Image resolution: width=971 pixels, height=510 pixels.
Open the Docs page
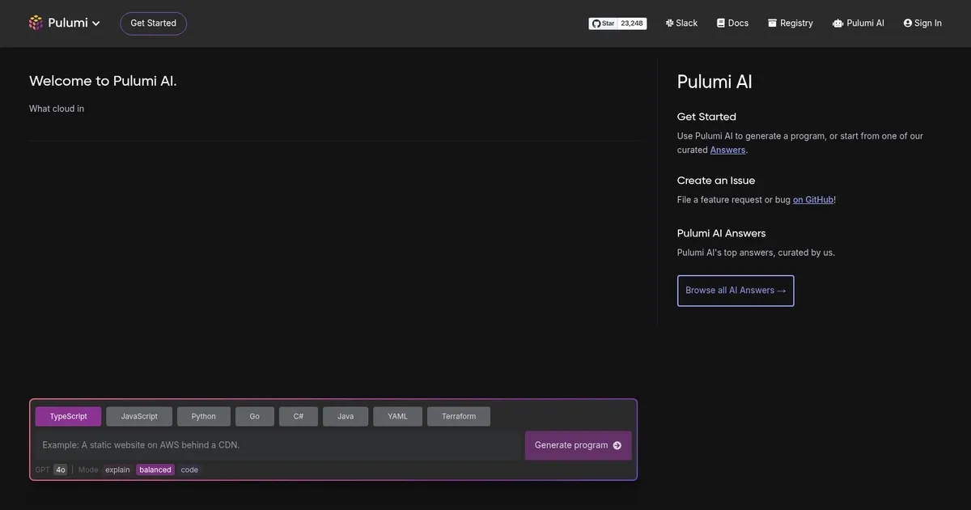click(732, 23)
